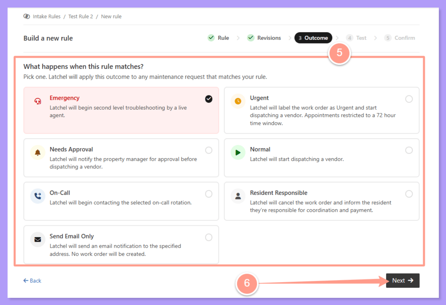Click the step 4 number badge
The image size is (446, 305).
[x=350, y=38]
